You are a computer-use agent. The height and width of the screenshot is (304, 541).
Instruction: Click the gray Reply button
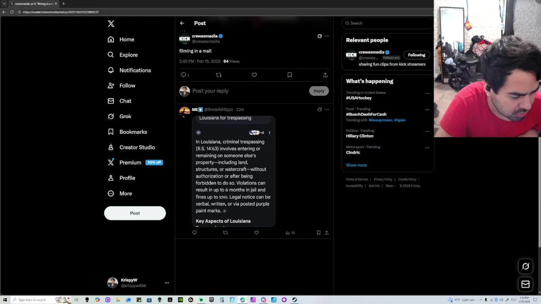point(319,91)
